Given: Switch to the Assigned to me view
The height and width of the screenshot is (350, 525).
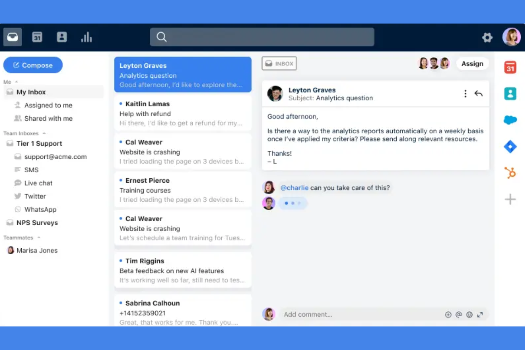Looking at the screenshot, I should click(x=48, y=105).
